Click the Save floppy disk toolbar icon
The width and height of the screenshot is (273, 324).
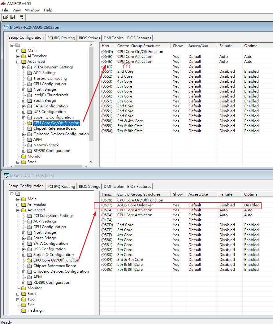pos(13,17)
